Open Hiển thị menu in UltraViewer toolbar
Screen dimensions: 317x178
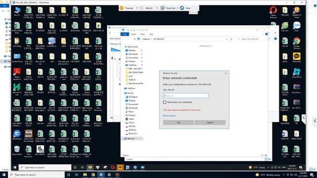coord(149,8)
